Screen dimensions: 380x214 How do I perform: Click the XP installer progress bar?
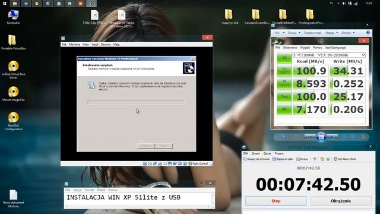point(136,103)
